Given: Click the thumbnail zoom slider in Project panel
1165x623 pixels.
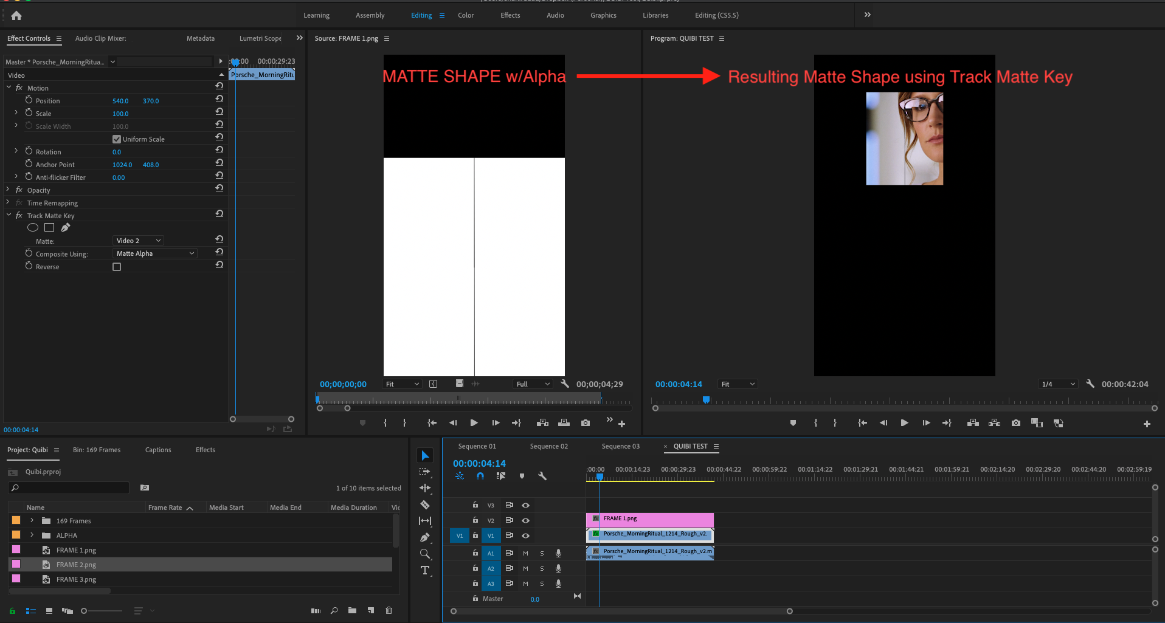Looking at the screenshot, I should coord(84,610).
